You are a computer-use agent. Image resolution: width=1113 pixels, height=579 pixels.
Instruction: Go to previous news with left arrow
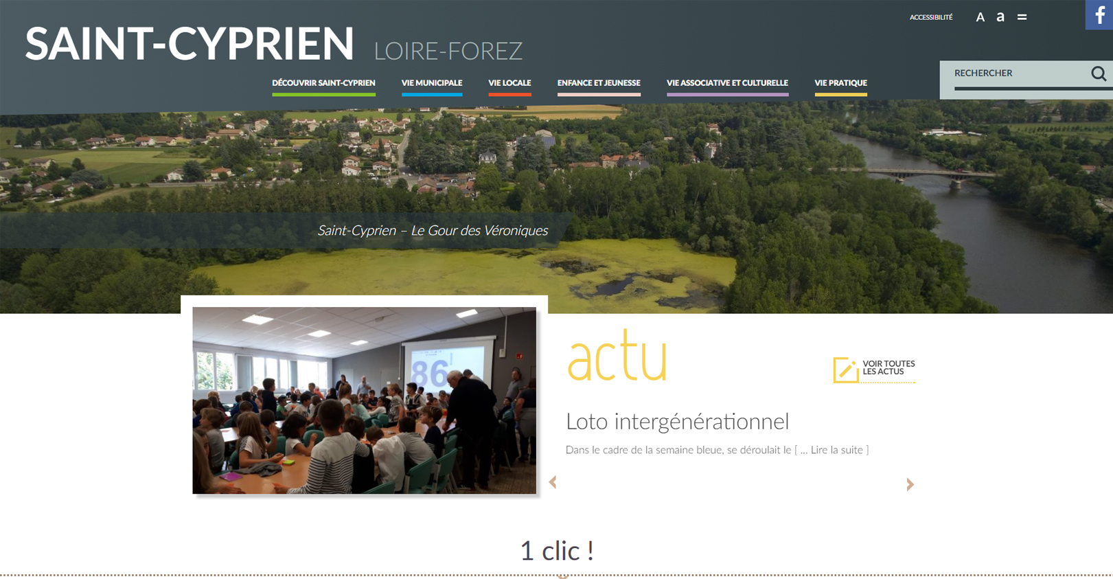point(553,482)
